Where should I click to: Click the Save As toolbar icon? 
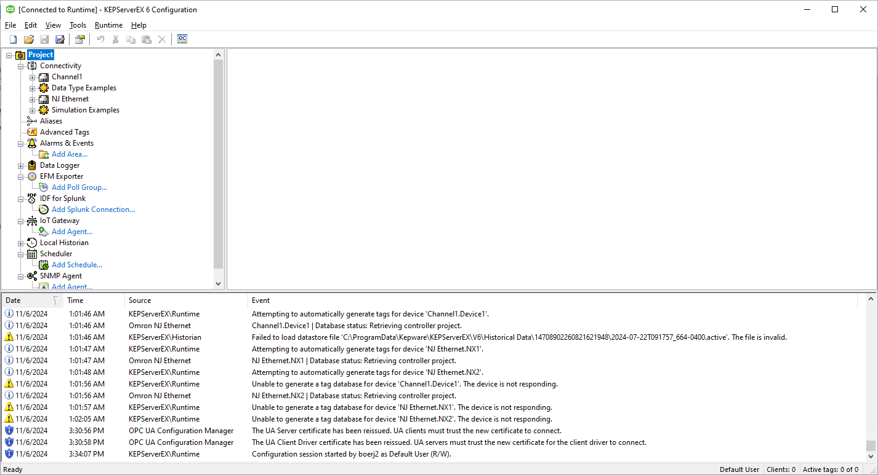(x=60, y=39)
